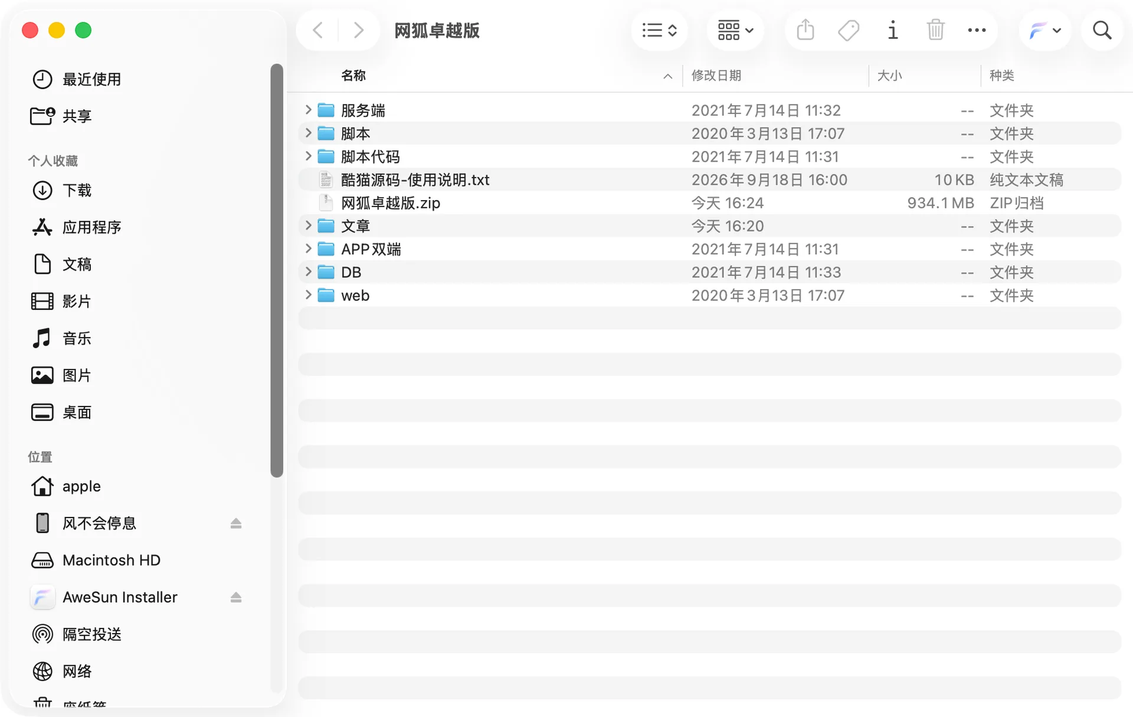Open 下载 in sidebar
1133x717 pixels.
tap(61, 190)
